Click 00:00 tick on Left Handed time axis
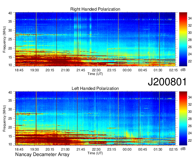Screen dimensions: 195x158 127,149
